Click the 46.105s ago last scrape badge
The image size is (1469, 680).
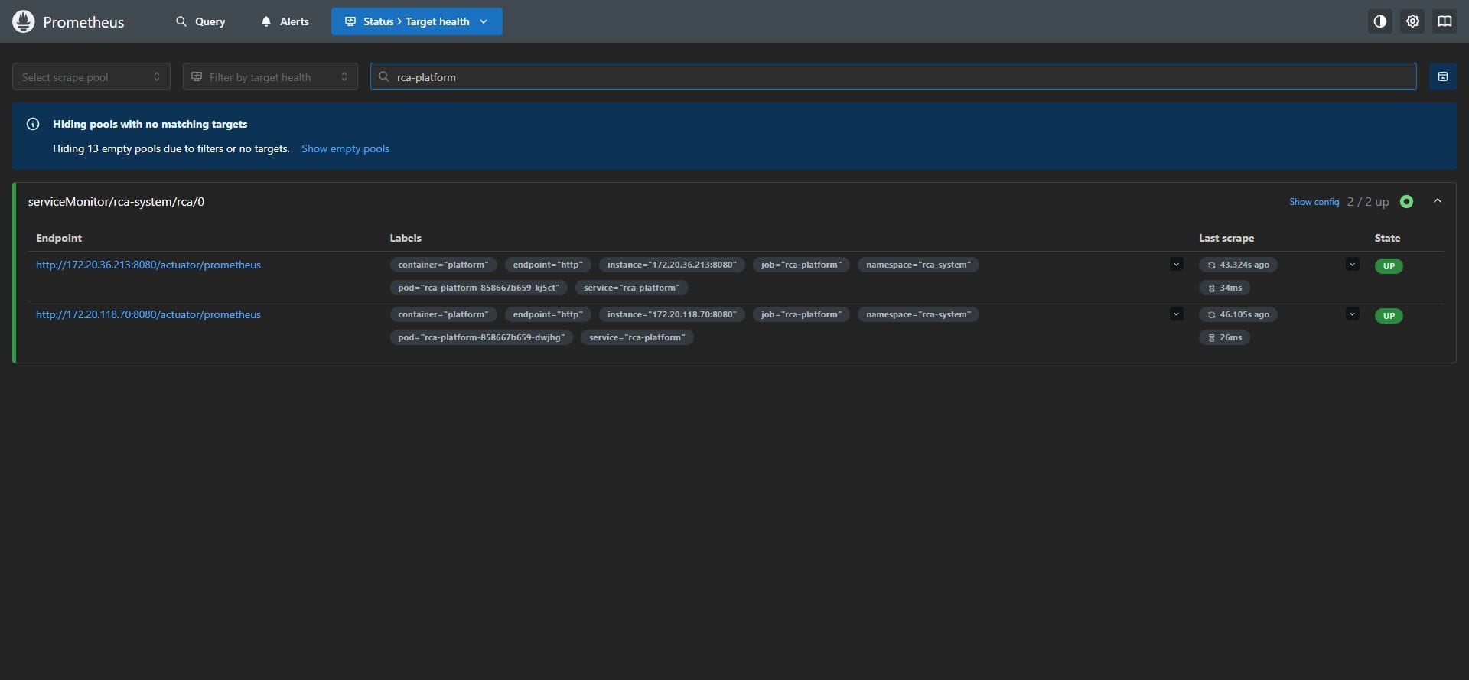pyautogui.click(x=1238, y=314)
